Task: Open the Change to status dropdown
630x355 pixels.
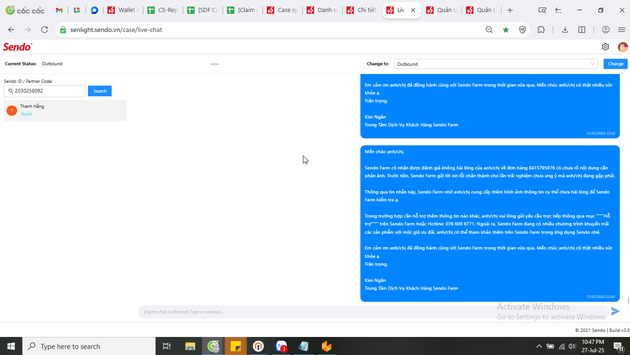Action: point(496,64)
